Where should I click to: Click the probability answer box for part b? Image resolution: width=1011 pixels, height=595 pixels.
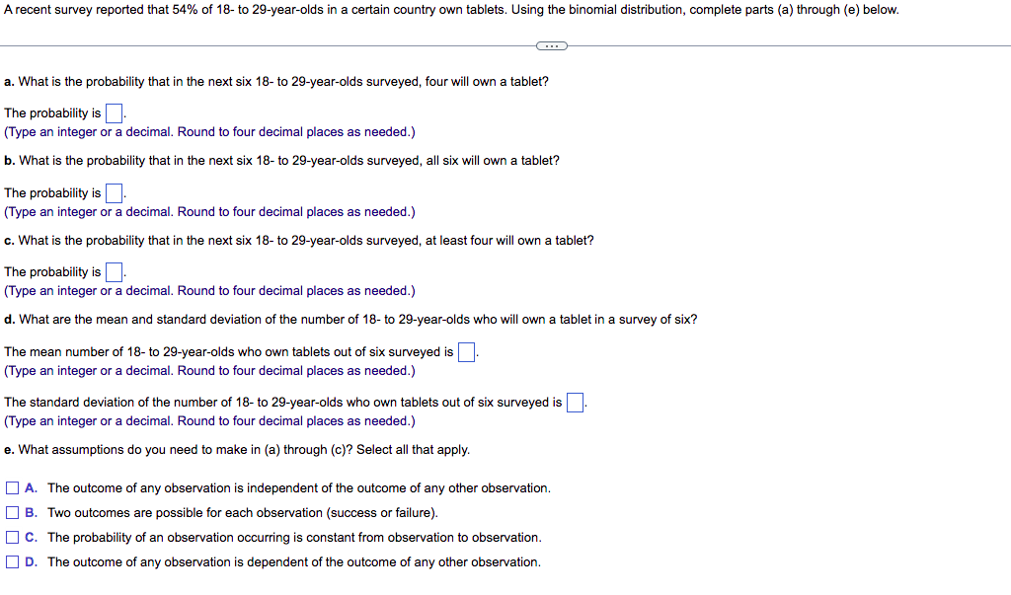pos(113,192)
